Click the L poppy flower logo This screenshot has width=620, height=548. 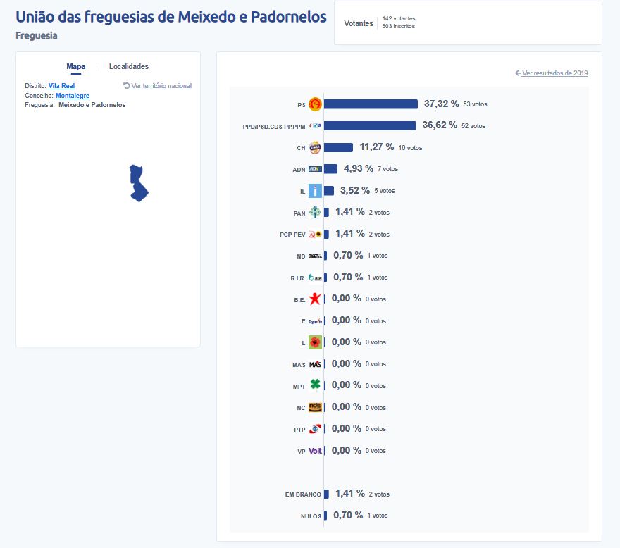click(315, 342)
